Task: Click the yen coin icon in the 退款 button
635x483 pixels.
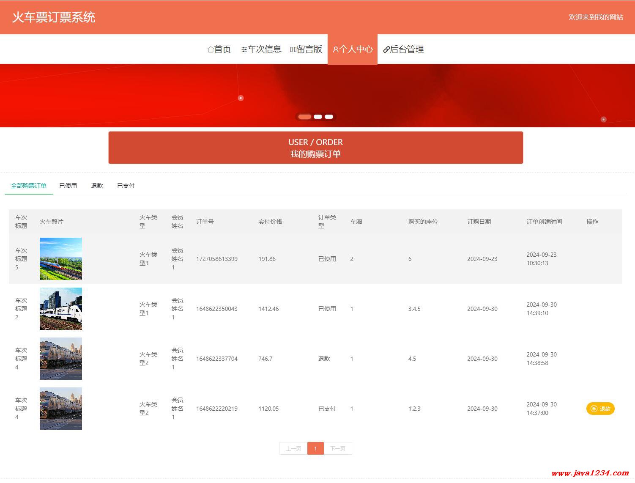Action: click(594, 409)
